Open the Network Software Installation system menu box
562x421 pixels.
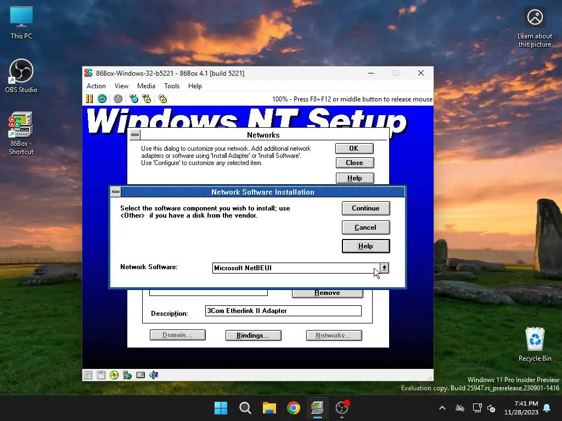[115, 191]
